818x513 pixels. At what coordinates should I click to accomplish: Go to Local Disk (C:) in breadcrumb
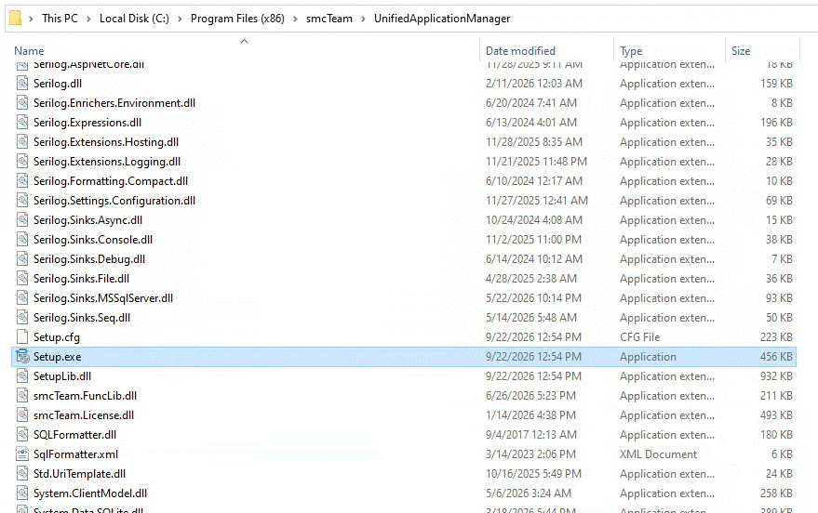click(x=134, y=19)
